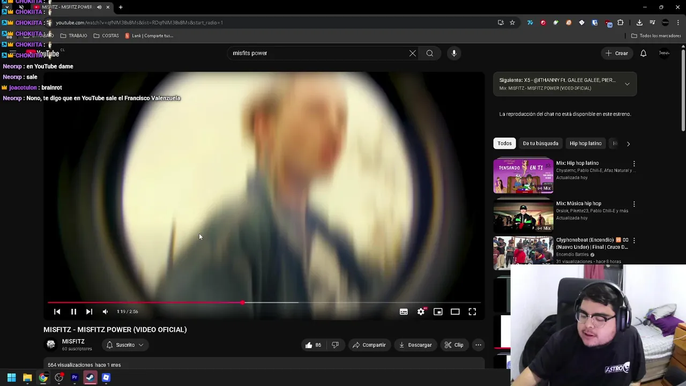Image resolution: width=686 pixels, height=386 pixels.
Task: Open the Chrome extensions puzzle icon
Action: (621, 23)
